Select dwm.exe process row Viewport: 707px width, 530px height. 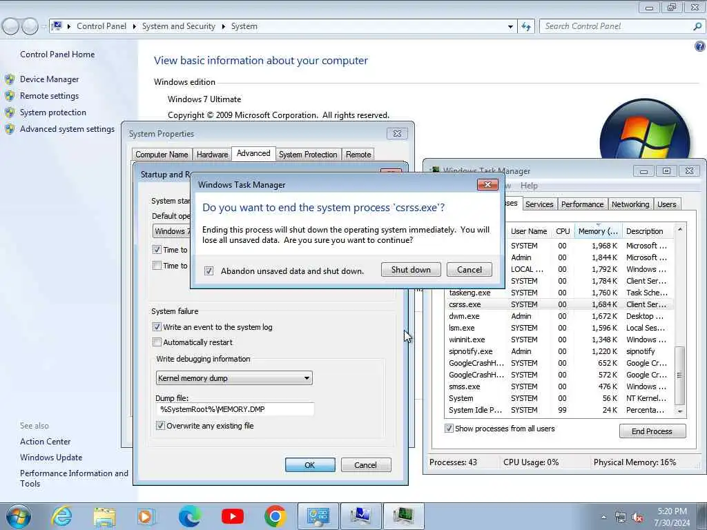559,316
